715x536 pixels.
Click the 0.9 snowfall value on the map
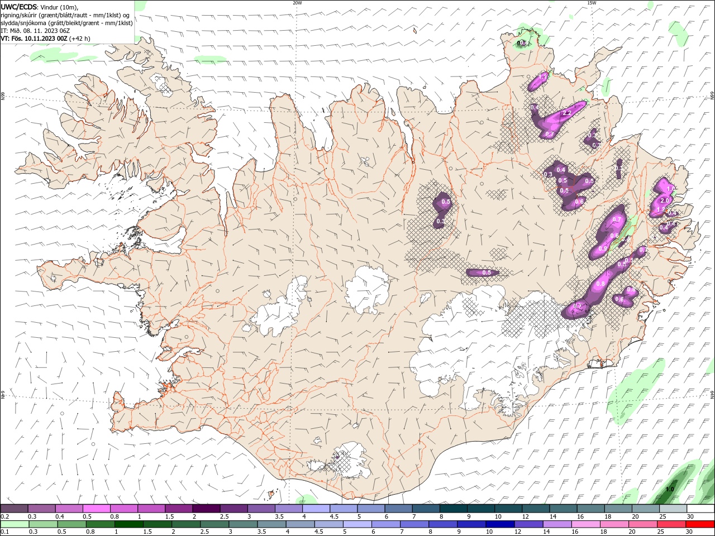coord(602,248)
